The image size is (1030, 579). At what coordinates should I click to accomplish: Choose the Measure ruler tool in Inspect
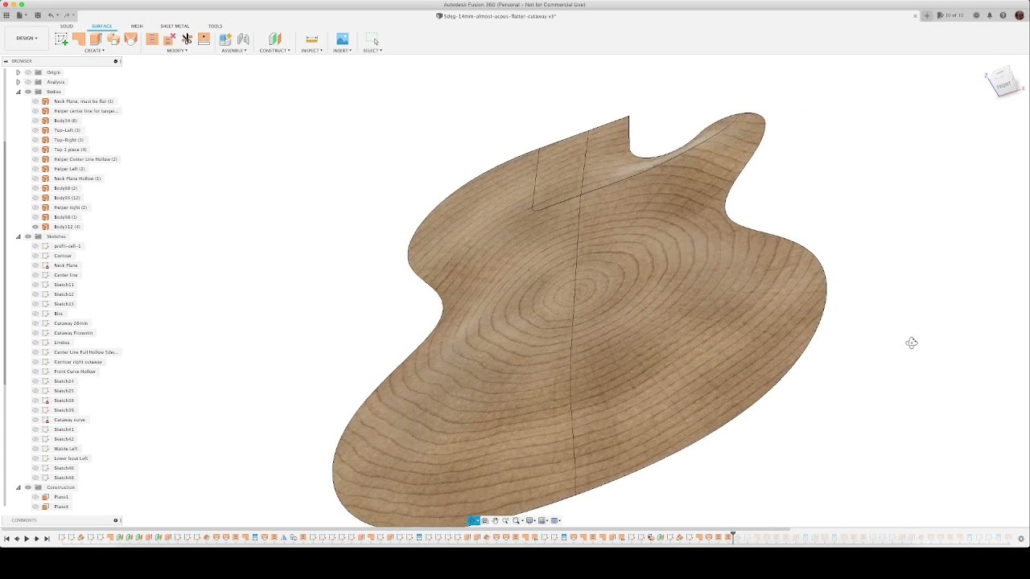(311, 39)
